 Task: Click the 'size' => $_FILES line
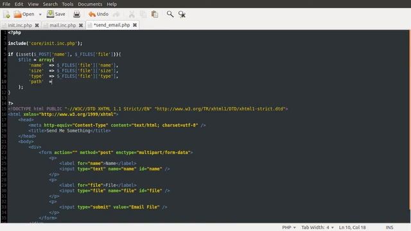(73, 71)
